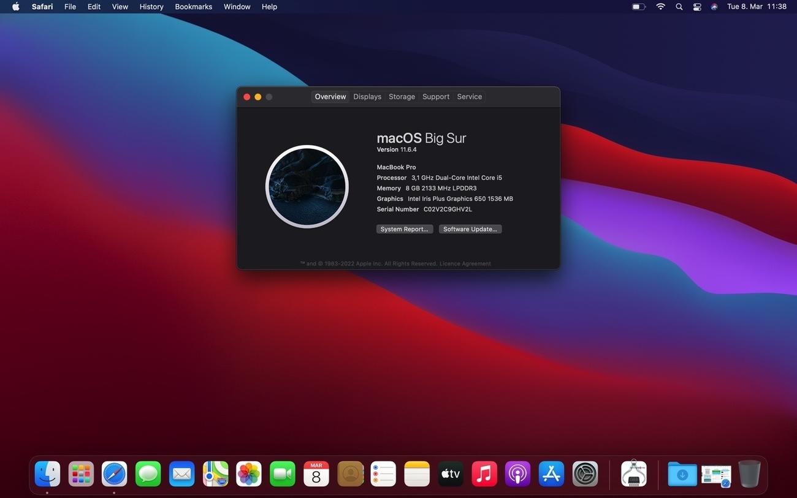Activate Siri from the menu bar

[714, 7]
